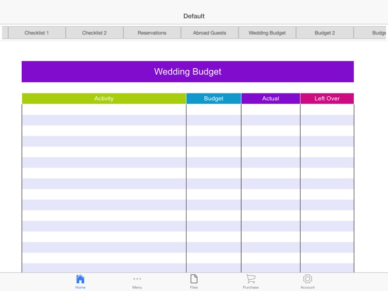This screenshot has width=388, height=291.
Task: Click first empty cell under Left Over
Action: coord(327,110)
